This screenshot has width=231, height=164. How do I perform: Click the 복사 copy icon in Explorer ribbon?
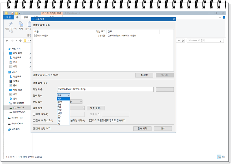(21, 24)
